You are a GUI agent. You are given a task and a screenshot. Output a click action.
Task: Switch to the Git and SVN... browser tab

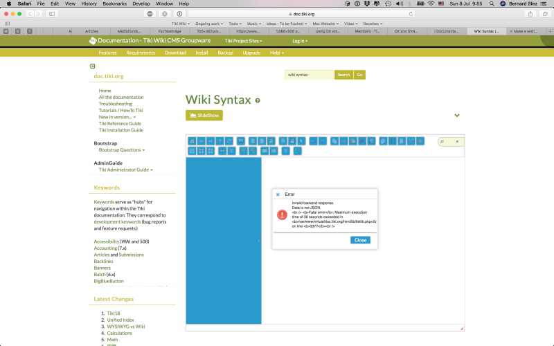click(x=406, y=31)
